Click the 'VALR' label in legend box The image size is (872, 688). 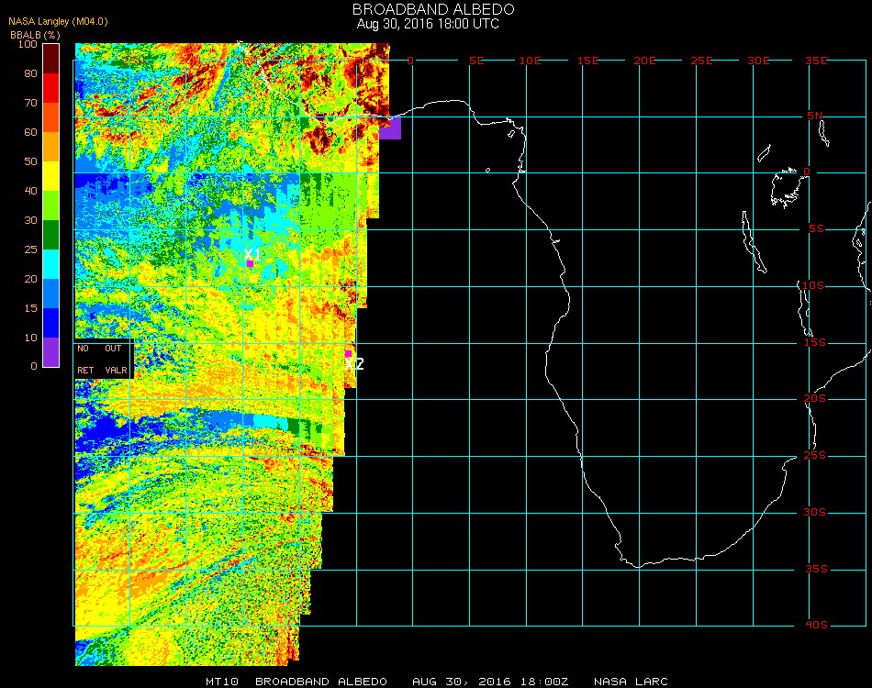tap(117, 370)
